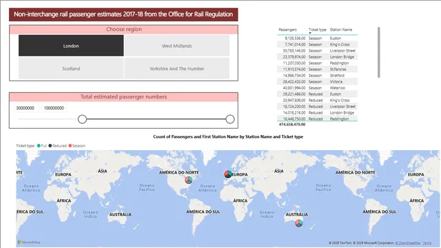Click the pie chart near Australia
The image size is (441, 248).
(x=298, y=223)
